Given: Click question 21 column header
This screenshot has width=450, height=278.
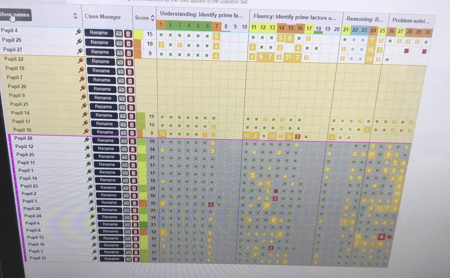Looking at the screenshot, I should [346, 29].
